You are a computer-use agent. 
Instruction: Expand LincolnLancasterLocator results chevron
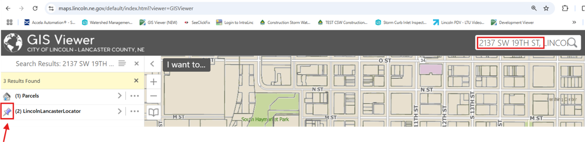119,111
